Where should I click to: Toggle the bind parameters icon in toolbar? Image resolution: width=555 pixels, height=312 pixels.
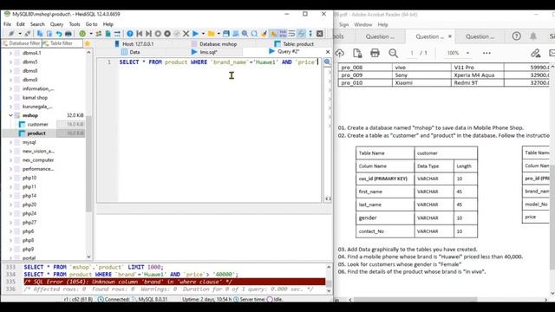point(301,34)
